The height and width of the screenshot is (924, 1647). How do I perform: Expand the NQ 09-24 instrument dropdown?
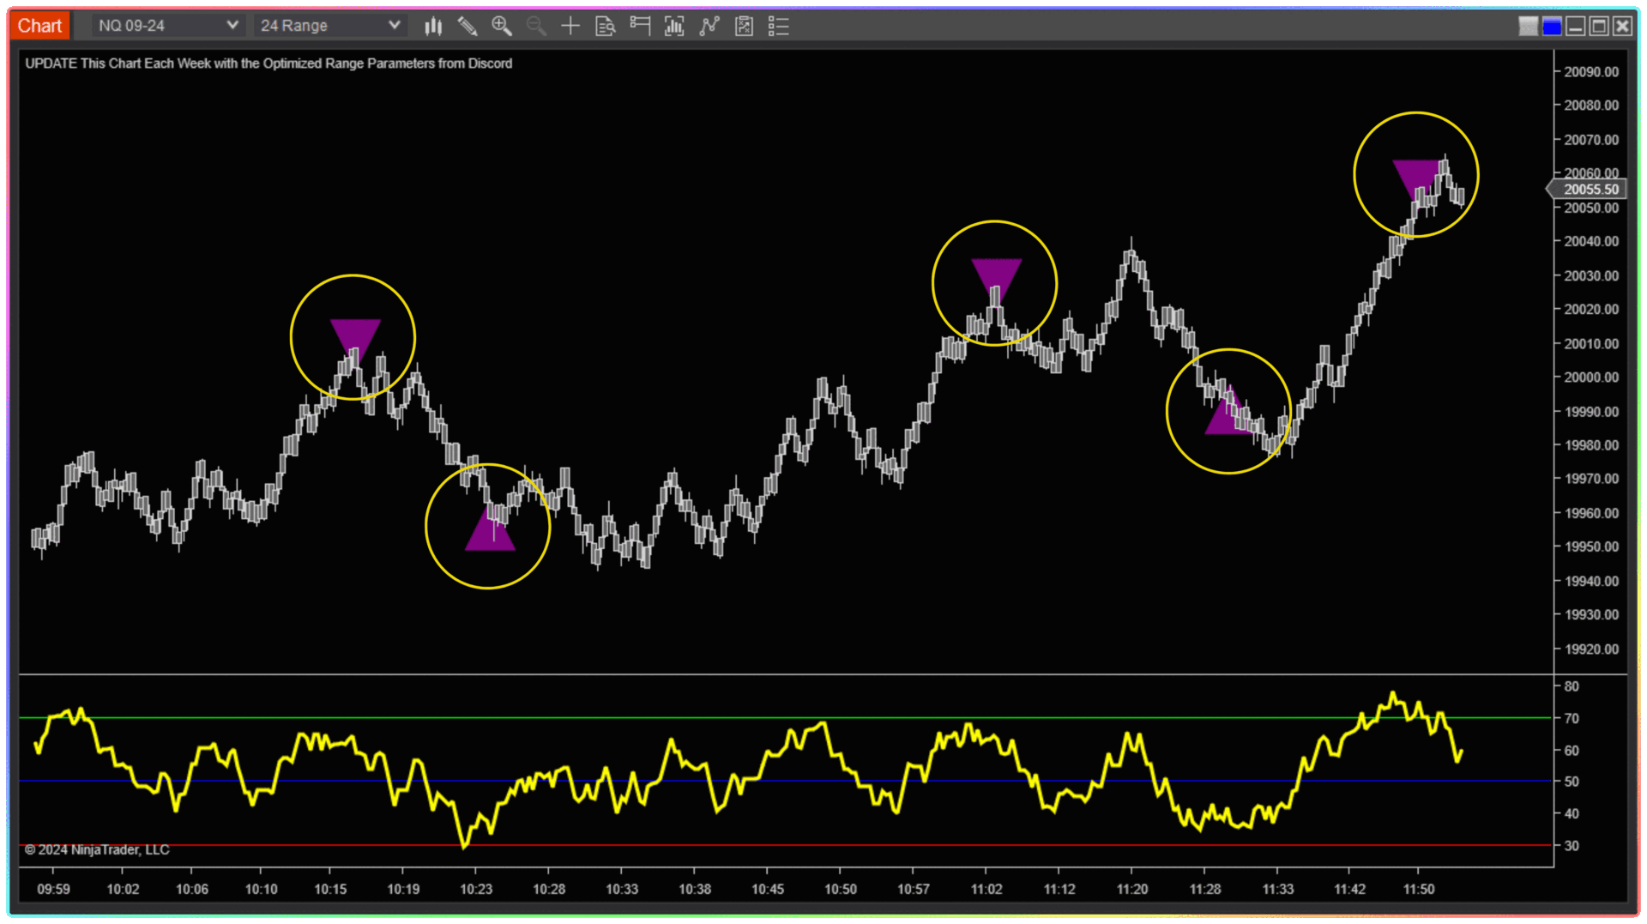(168, 26)
